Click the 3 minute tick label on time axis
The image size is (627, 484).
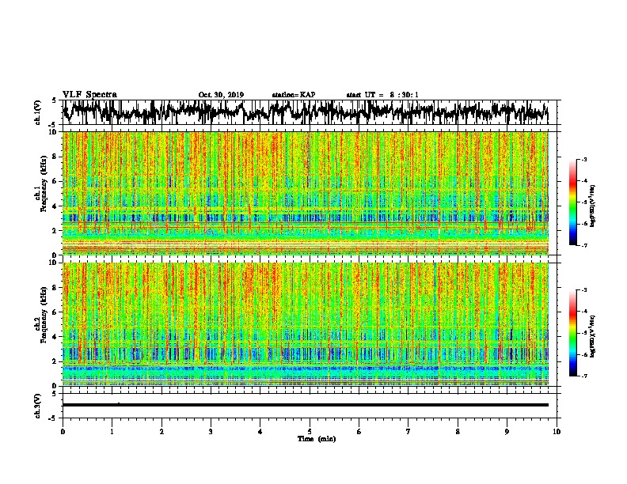[x=211, y=432]
